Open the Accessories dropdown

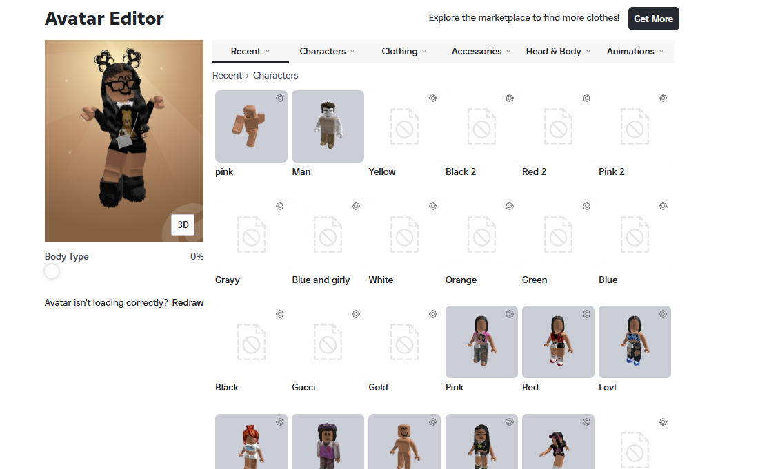481,52
